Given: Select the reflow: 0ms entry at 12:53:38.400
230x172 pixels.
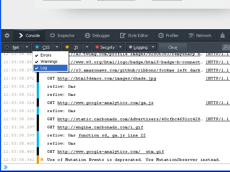Looking at the screenshot, I should pyautogui.click(x=61, y=144).
